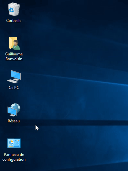
Task: Click the "Réseau" label text
Action: click(14, 121)
